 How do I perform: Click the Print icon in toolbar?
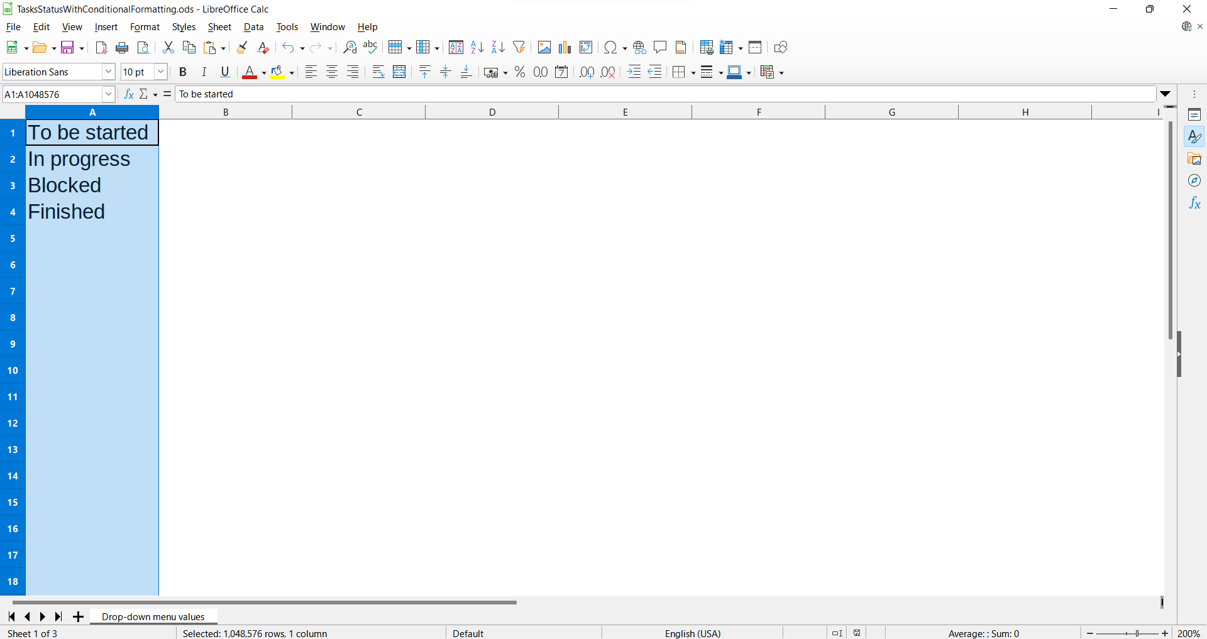[x=123, y=48]
